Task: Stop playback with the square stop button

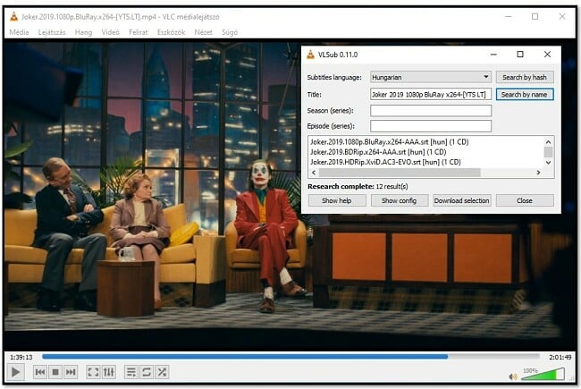Action: click(x=55, y=372)
